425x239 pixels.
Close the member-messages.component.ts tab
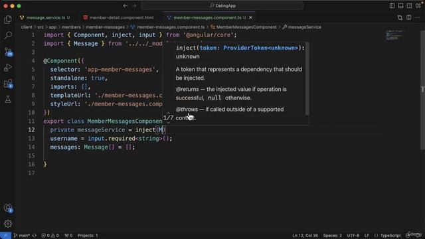pyautogui.click(x=251, y=18)
